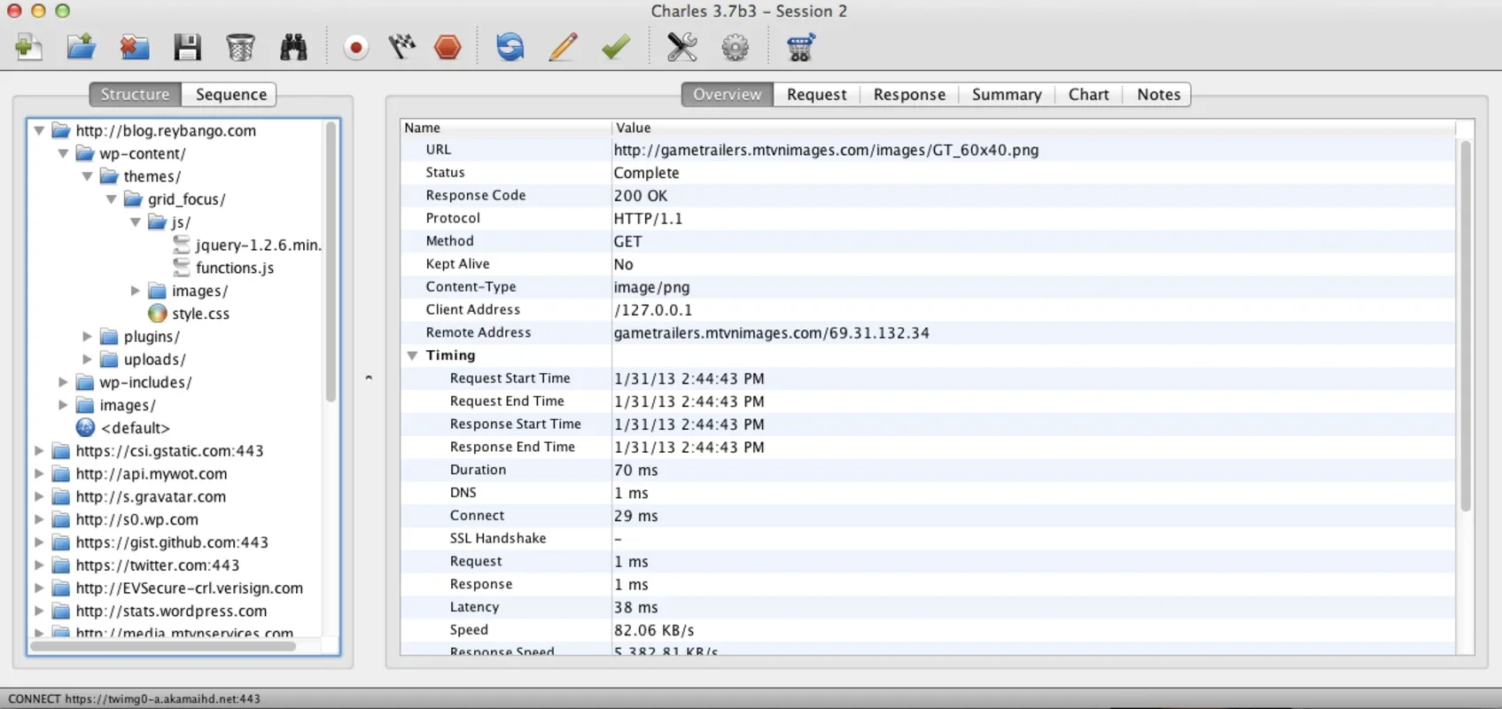Collapse the js/ folder

point(135,222)
